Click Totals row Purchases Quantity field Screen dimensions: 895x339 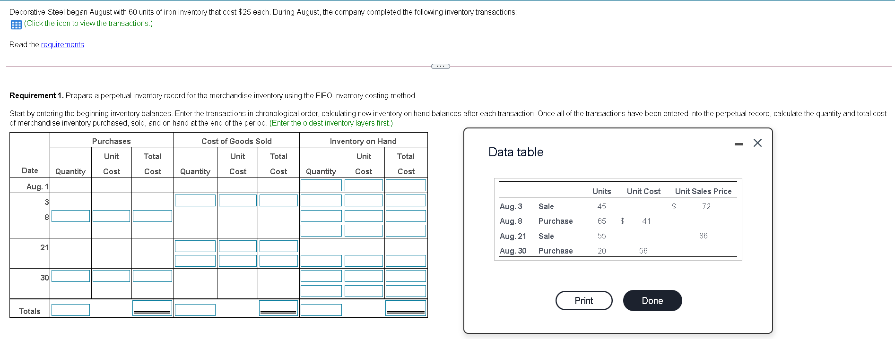[70, 310]
